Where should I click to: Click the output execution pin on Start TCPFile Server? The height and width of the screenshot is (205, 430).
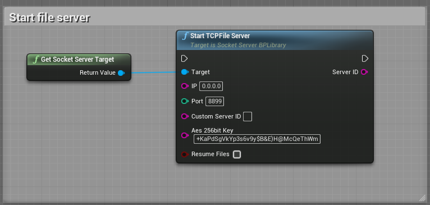365,58
